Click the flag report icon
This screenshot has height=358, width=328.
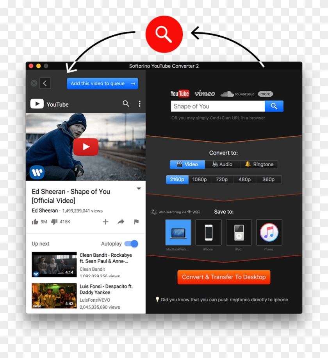[136, 222]
